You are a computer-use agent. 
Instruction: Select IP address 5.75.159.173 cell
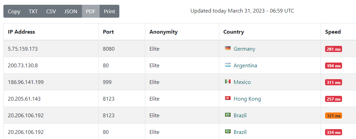coord(23,49)
